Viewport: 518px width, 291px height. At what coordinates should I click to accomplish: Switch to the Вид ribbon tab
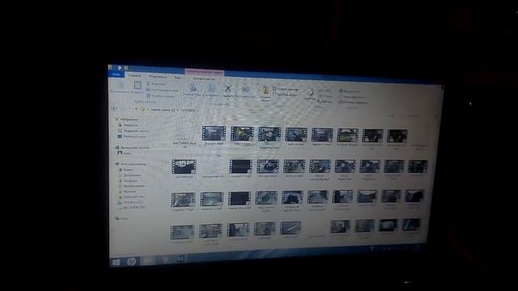pyautogui.click(x=177, y=78)
